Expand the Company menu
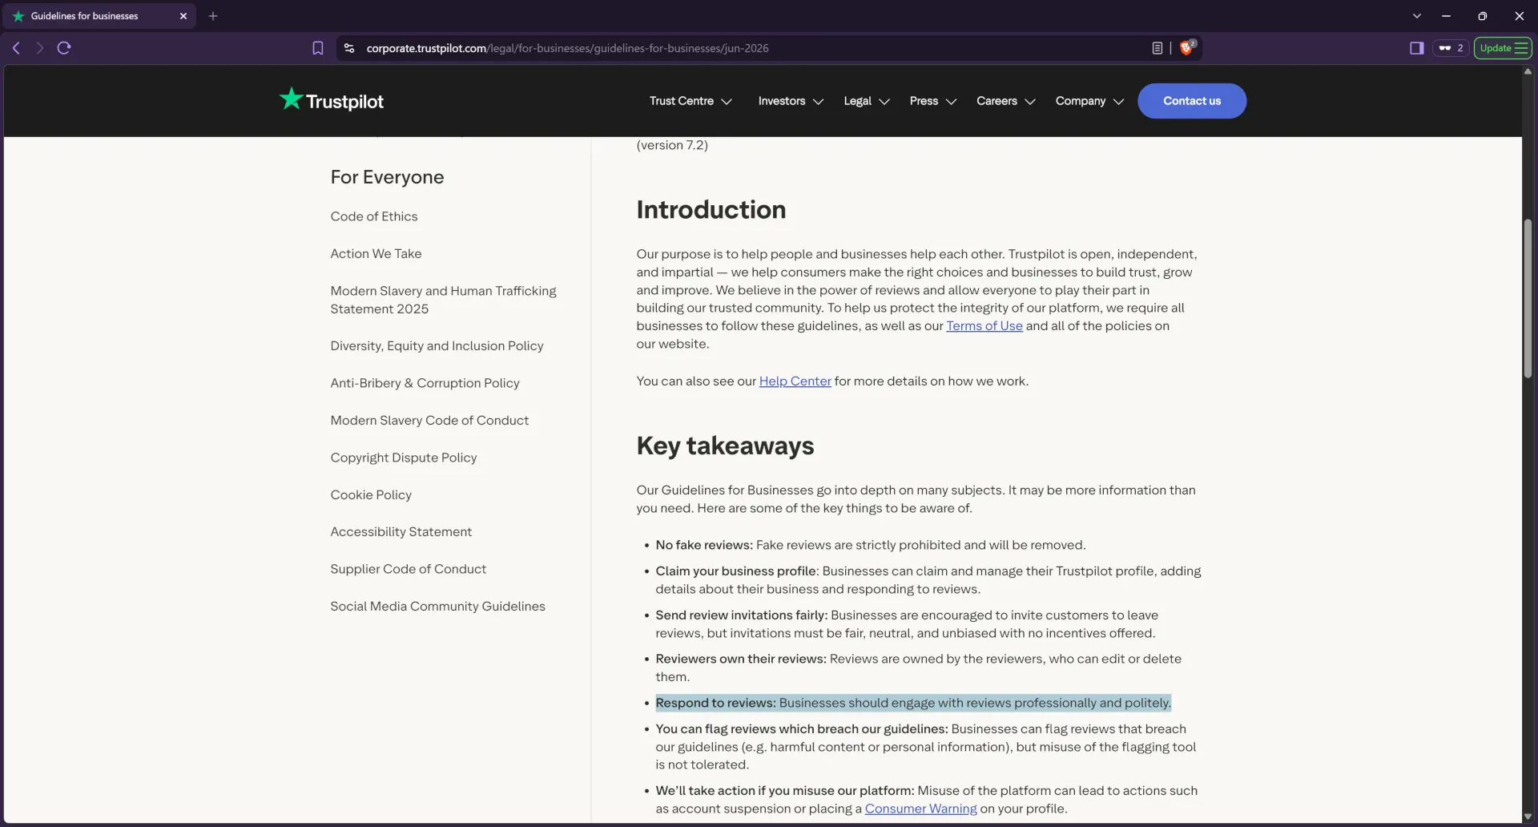1538x827 pixels. tap(1089, 101)
